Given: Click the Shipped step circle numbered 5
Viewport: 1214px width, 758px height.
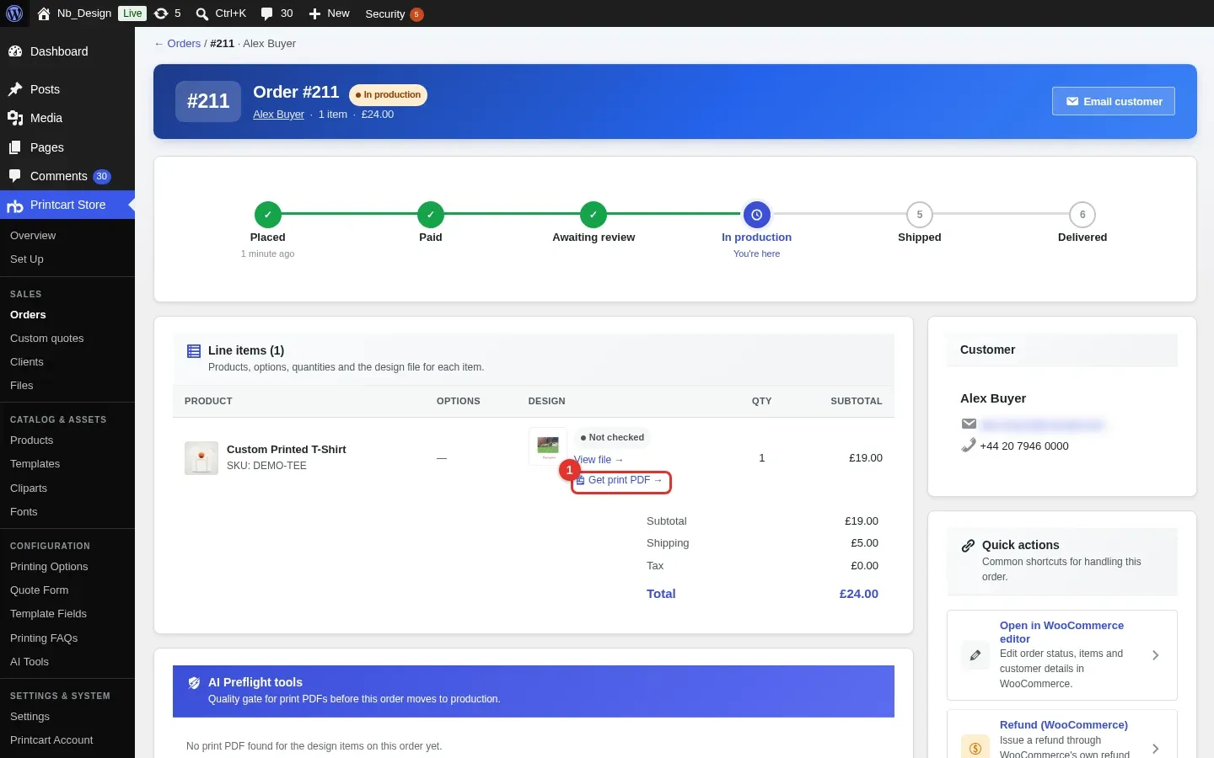Looking at the screenshot, I should (919, 215).
